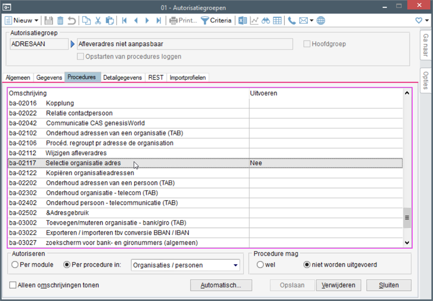
Task: Go to the last record
Action: (158, 20)
